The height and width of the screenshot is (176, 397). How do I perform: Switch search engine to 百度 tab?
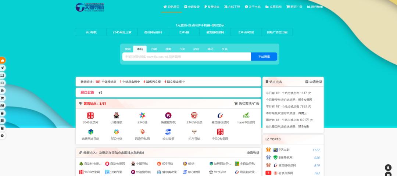pos(154,49)
